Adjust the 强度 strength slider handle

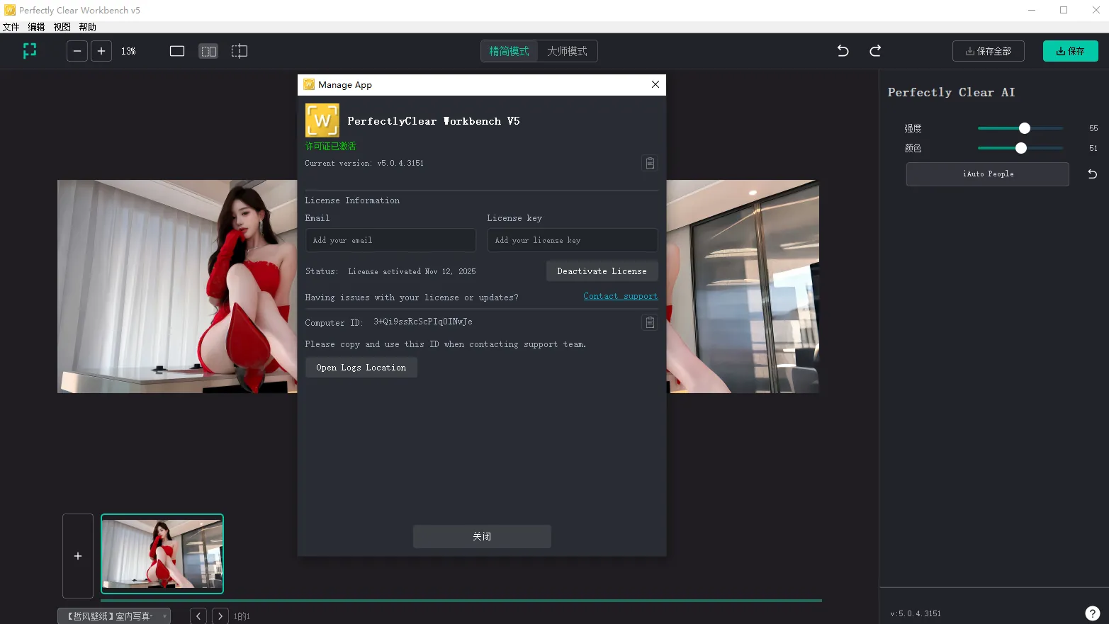pos(1024,128)
